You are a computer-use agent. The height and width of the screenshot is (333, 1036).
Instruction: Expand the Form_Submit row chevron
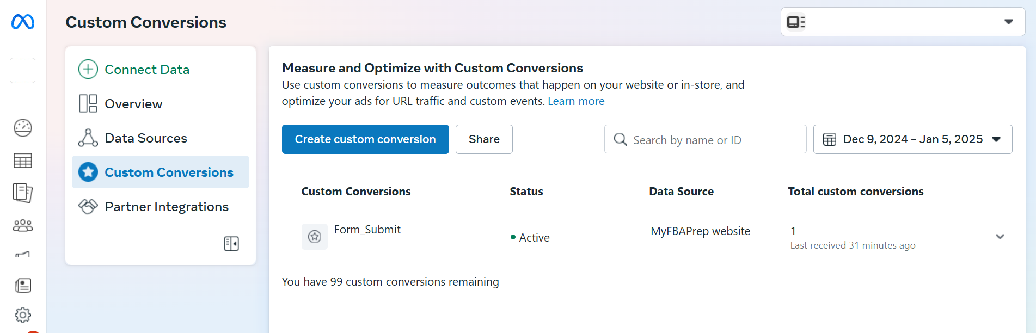click(1000, 237)
